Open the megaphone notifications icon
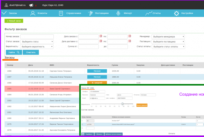The height and width of the screenshot is (137, 204). 31,5
